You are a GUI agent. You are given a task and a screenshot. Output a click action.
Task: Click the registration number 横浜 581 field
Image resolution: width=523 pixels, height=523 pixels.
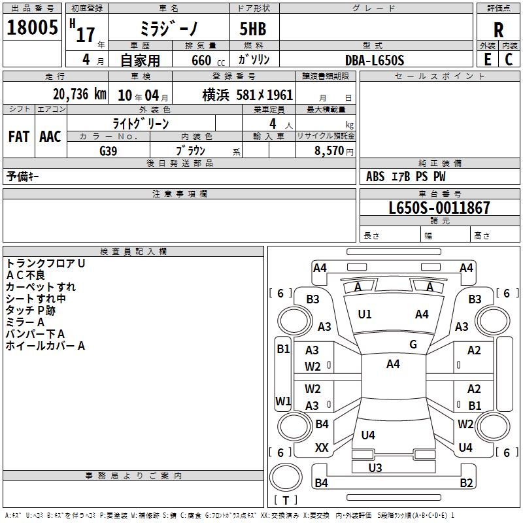(x=234, y=94)
